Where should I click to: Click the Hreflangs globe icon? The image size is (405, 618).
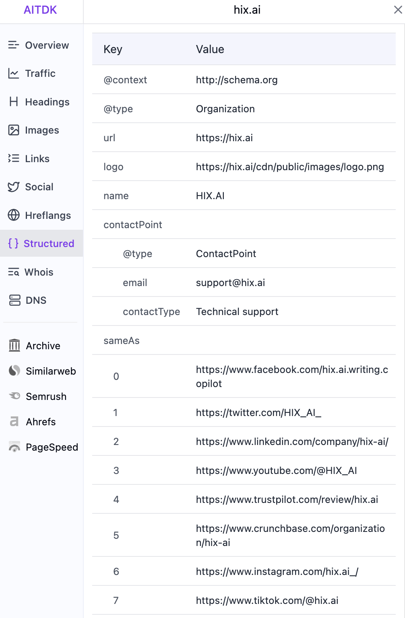pos(14,215)
